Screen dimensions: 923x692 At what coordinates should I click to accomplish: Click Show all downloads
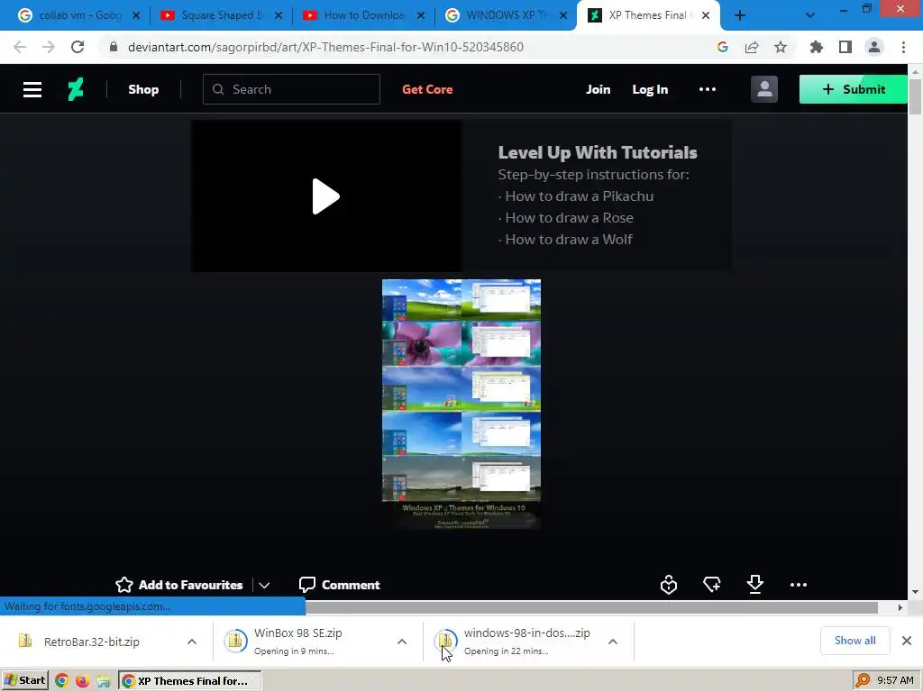(x=854, y=641)
